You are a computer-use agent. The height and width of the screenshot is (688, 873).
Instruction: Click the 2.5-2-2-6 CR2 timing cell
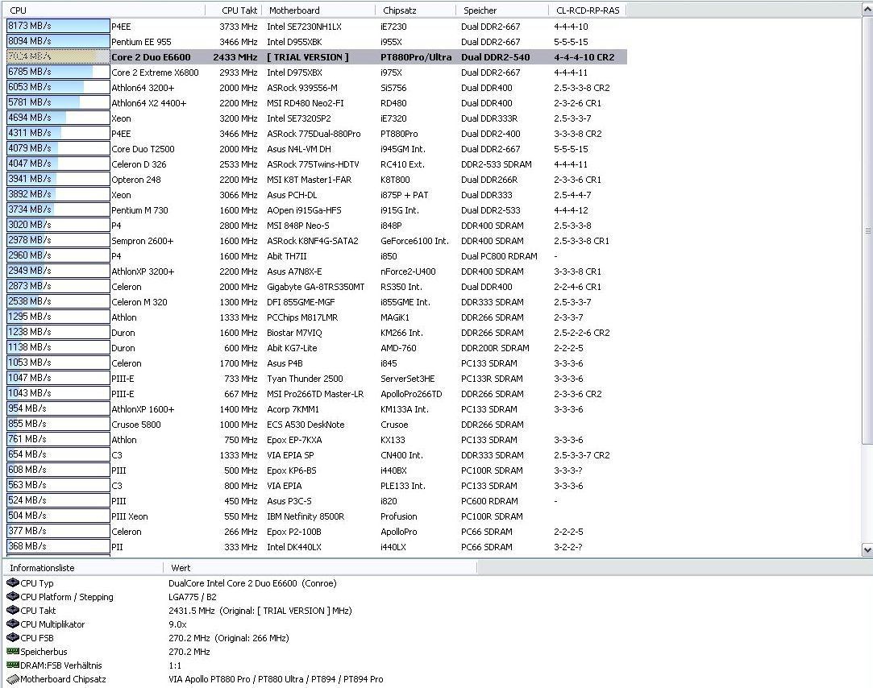click(x=582, y=332)
